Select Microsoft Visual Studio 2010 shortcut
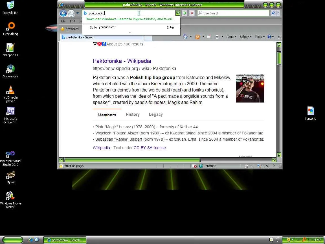Image resolution: width=325 pixels, height=244 pixels. click(x=10, y=159)
